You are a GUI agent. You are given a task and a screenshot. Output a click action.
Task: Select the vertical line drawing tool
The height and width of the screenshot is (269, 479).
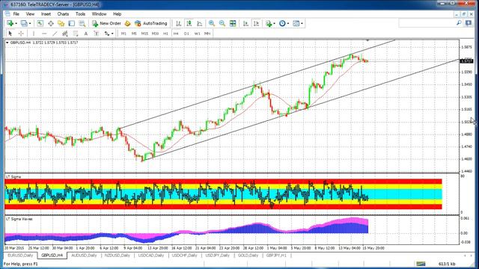coord(34,34)
